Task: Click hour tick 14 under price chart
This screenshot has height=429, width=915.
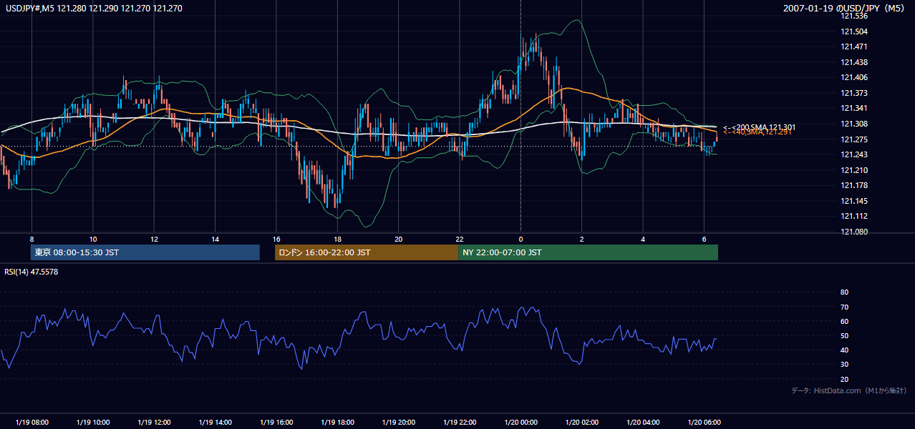Action: click(x=215, y=239)
